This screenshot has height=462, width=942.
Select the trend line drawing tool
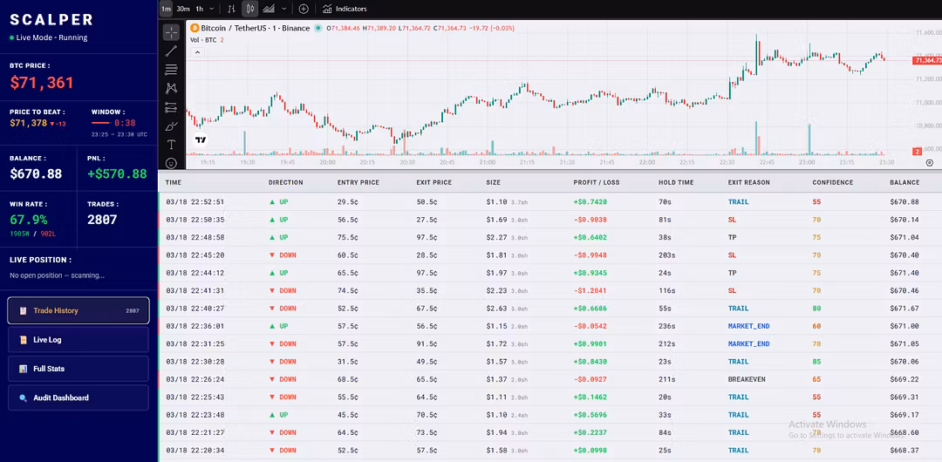click(171, 51)
